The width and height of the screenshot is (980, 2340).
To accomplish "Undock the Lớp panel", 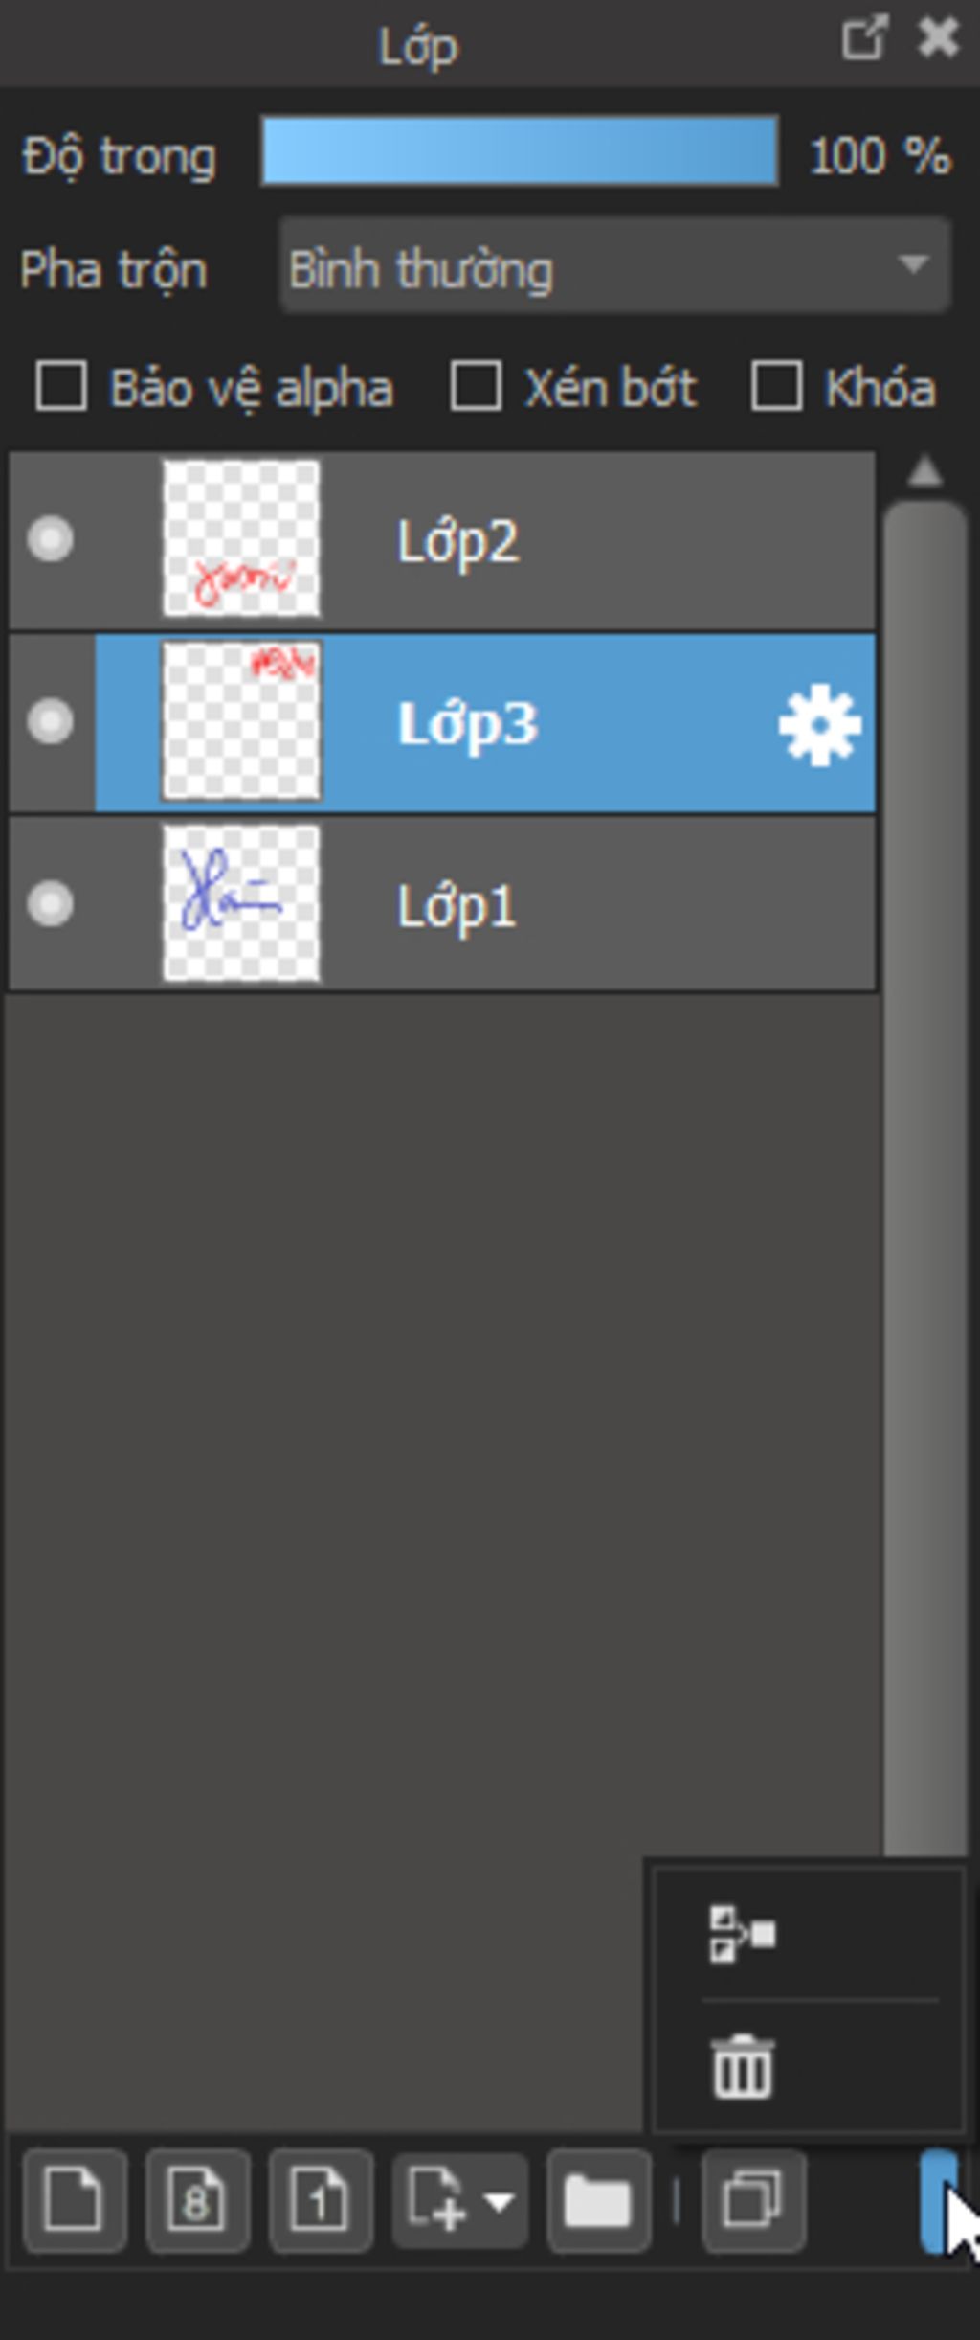I will tap(864, 38).
